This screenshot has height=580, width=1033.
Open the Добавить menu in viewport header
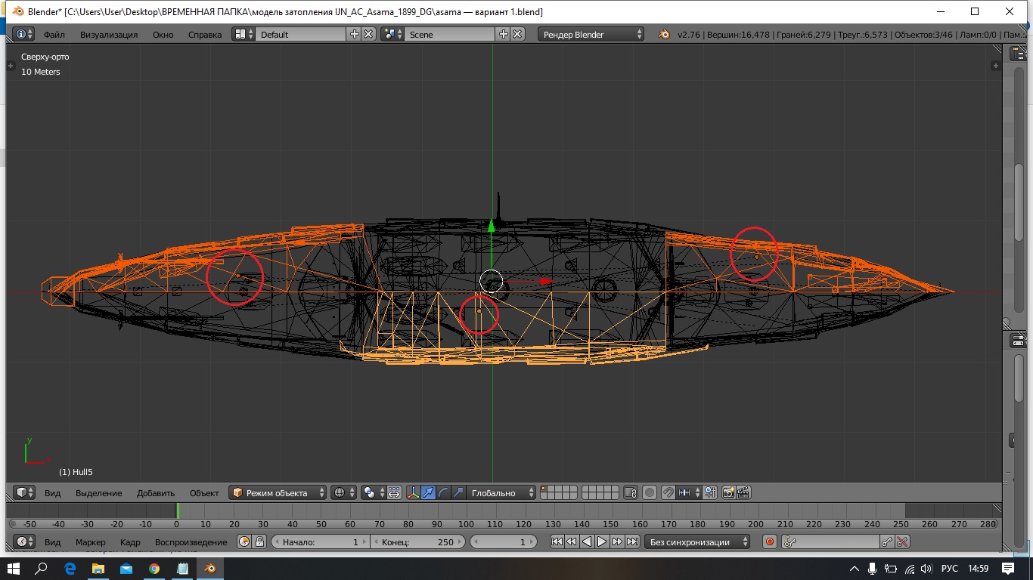(x=155, y=492)
